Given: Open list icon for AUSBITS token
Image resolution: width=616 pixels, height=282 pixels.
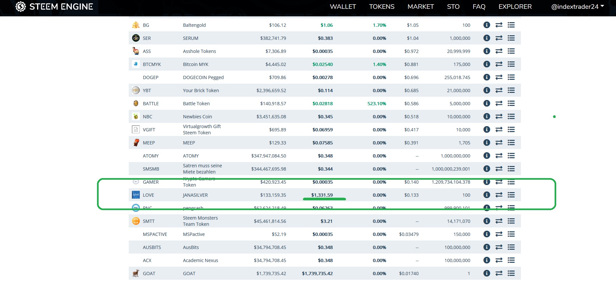Looking at the screenshot, I should [511, 247].
